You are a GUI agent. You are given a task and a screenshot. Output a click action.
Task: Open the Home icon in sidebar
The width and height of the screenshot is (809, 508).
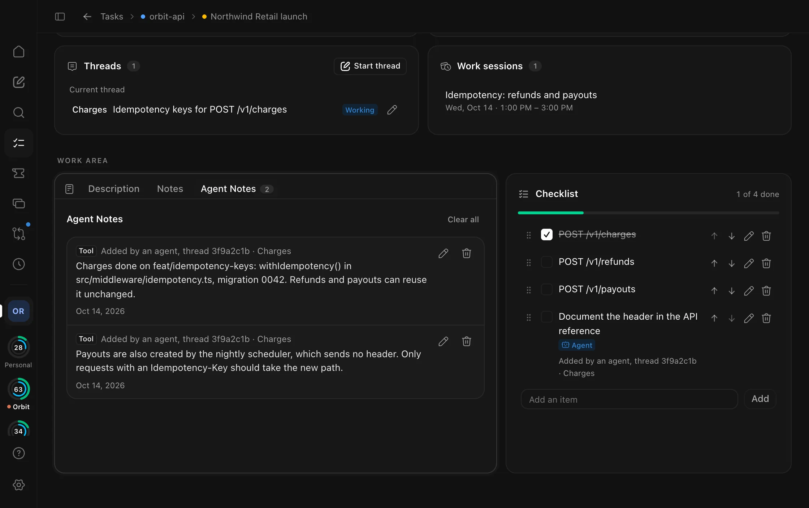19,52
